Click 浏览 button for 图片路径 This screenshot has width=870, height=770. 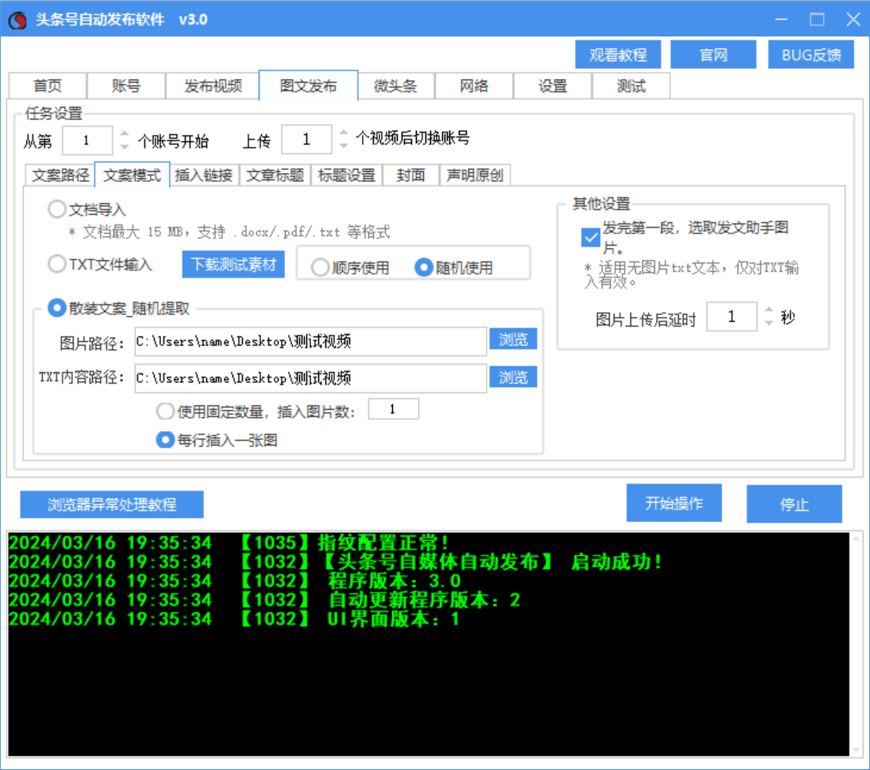click(x=514, y=339)
